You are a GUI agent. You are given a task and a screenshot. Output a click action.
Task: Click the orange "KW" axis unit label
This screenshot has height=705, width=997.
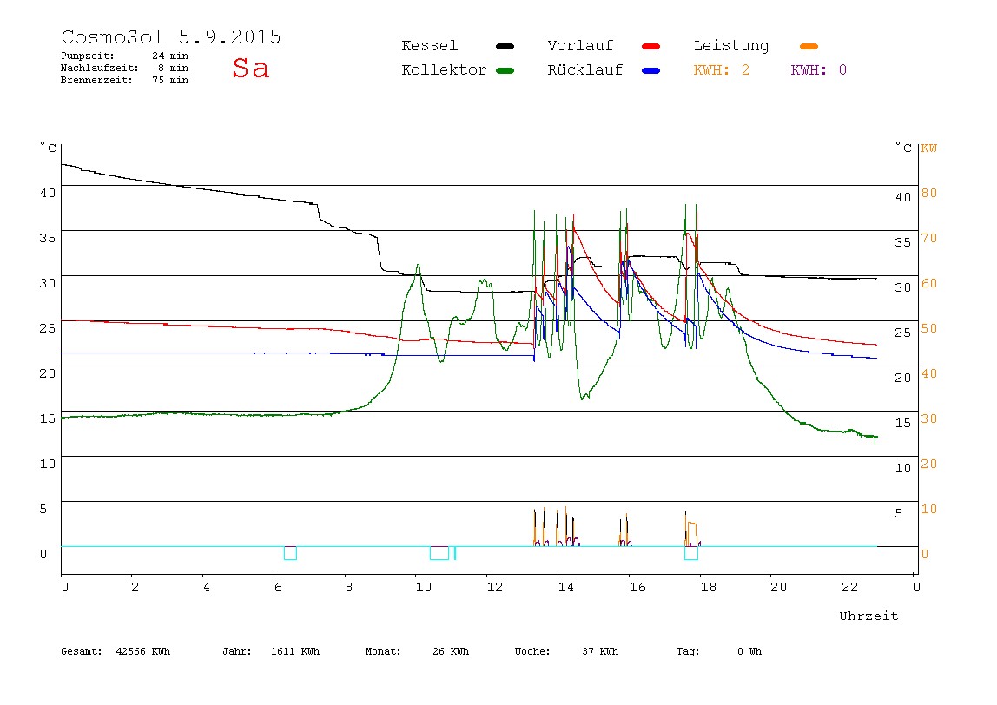click(x=929, y=148)
